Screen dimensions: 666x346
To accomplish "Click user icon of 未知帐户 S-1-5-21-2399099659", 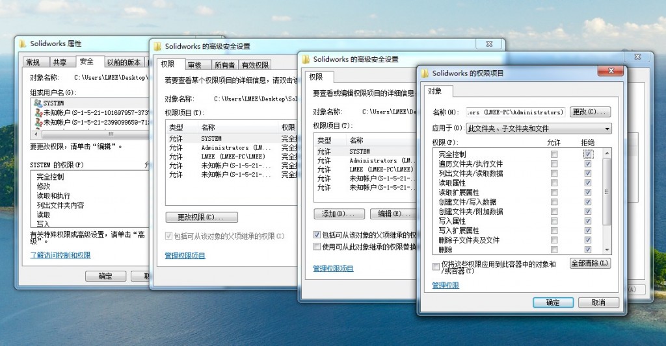I will 38,122.
